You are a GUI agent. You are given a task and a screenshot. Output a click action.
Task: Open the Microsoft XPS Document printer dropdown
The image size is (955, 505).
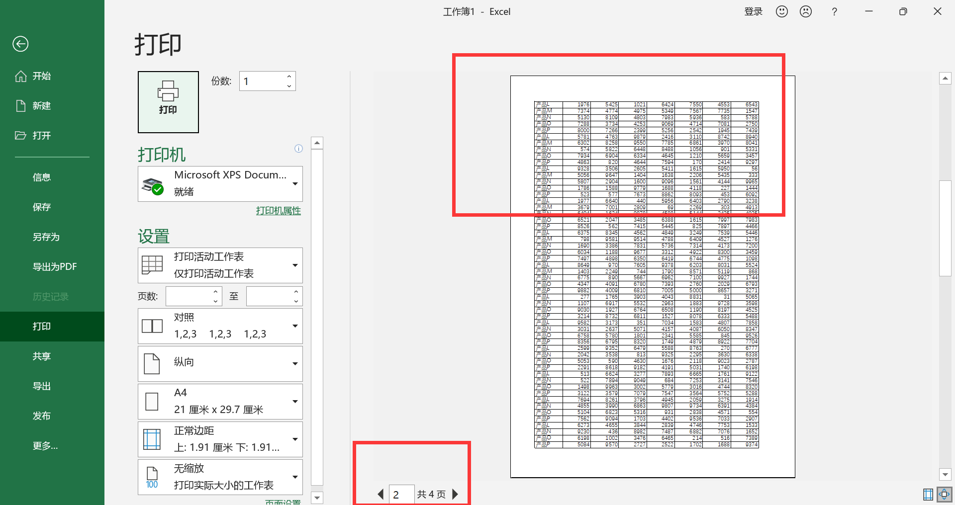click(220, 184)
